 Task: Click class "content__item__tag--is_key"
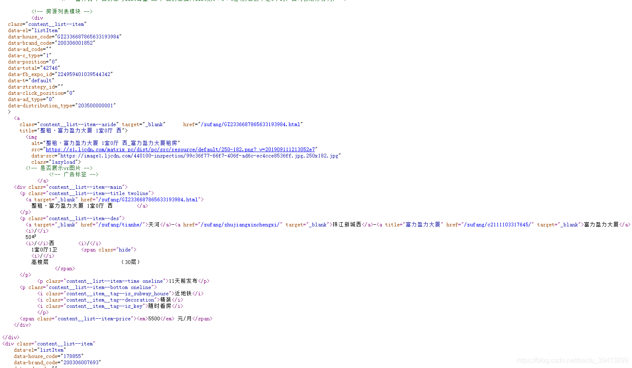click(x=104, y=306)
